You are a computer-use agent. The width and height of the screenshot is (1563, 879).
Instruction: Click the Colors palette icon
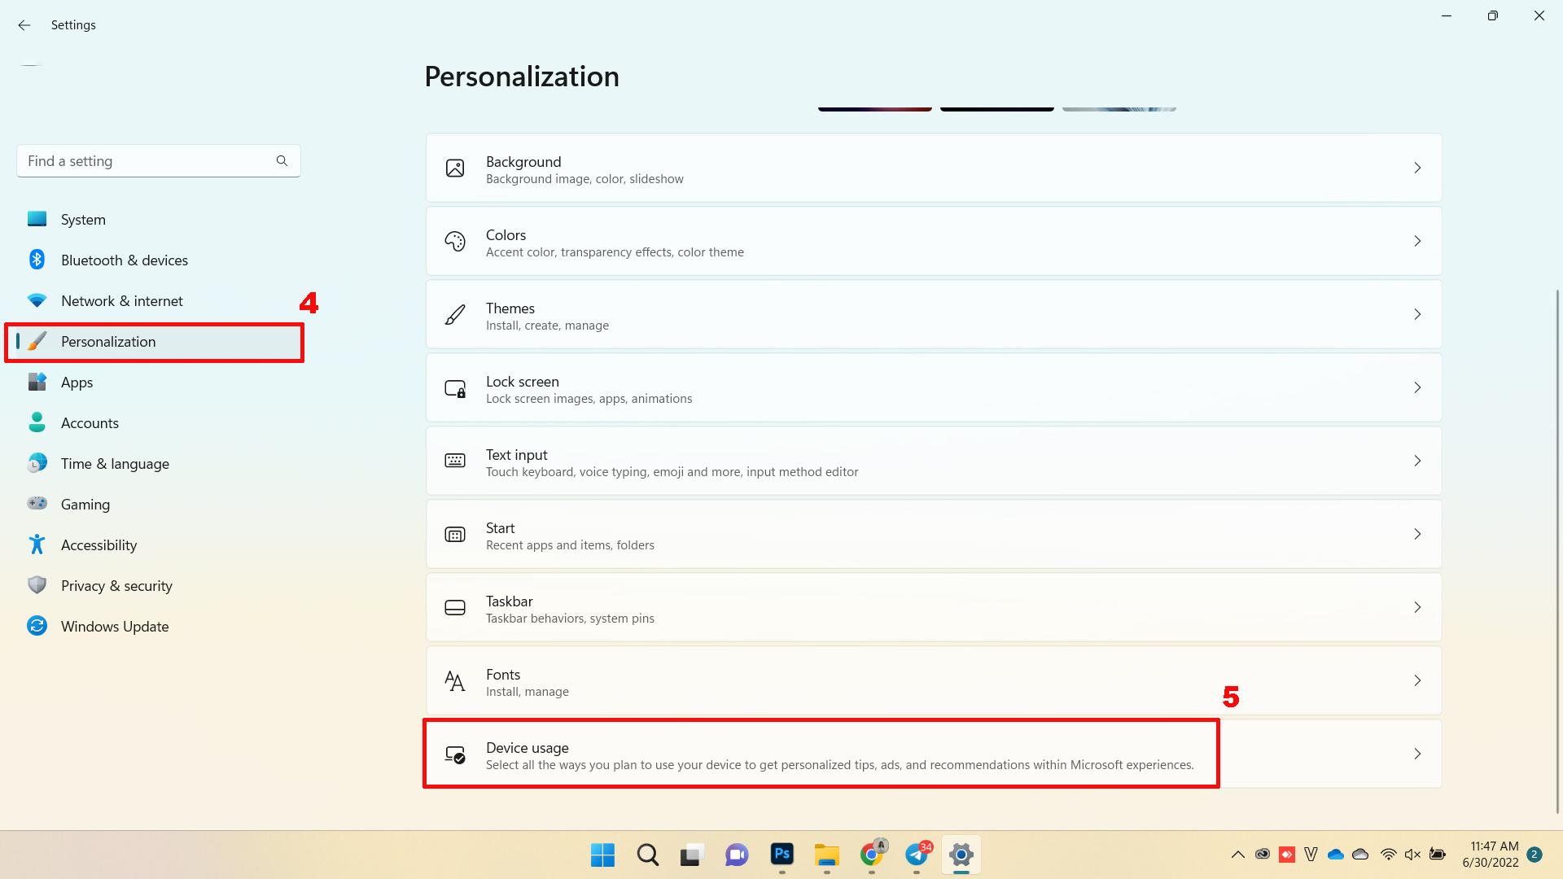[455, 242]
